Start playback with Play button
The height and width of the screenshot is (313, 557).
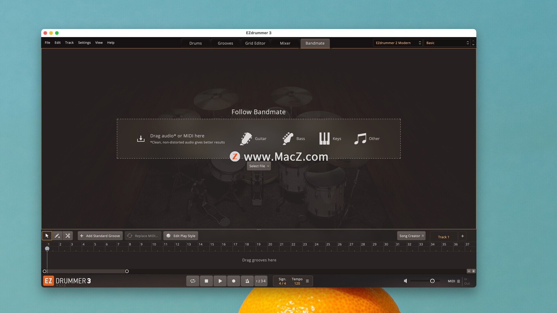(220, 281)
